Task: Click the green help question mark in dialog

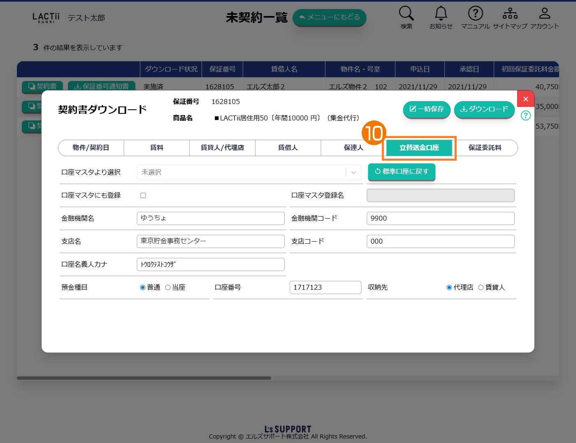Action: (525, 115)
